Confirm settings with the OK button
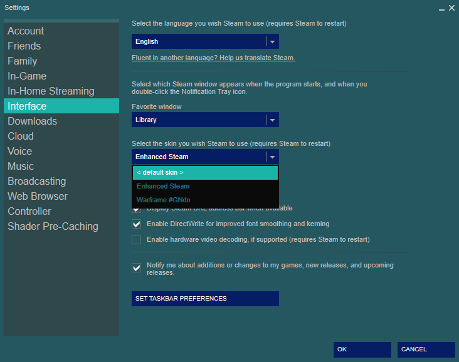459x362 pixels. [362, 349]
